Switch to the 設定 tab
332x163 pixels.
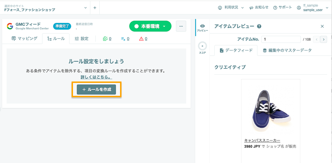coord(82,39)
